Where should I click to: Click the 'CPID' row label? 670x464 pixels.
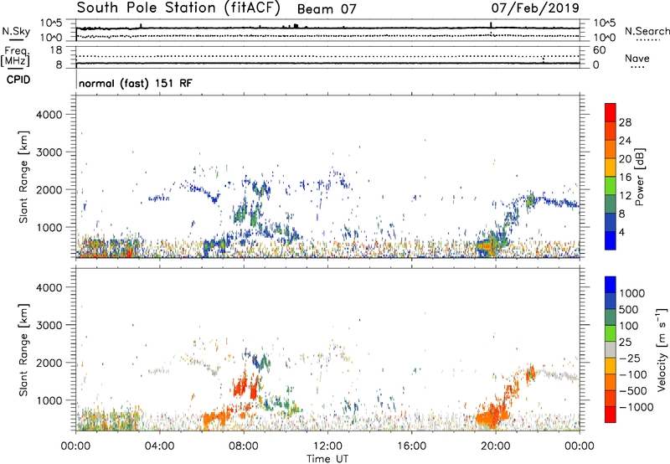(18, 80)
